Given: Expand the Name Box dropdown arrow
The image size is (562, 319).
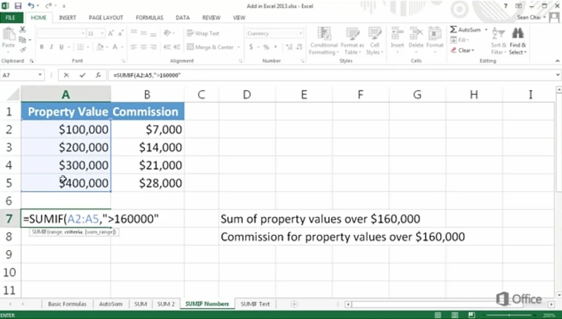Looking at the screenshot, I should tap(40, 75).
